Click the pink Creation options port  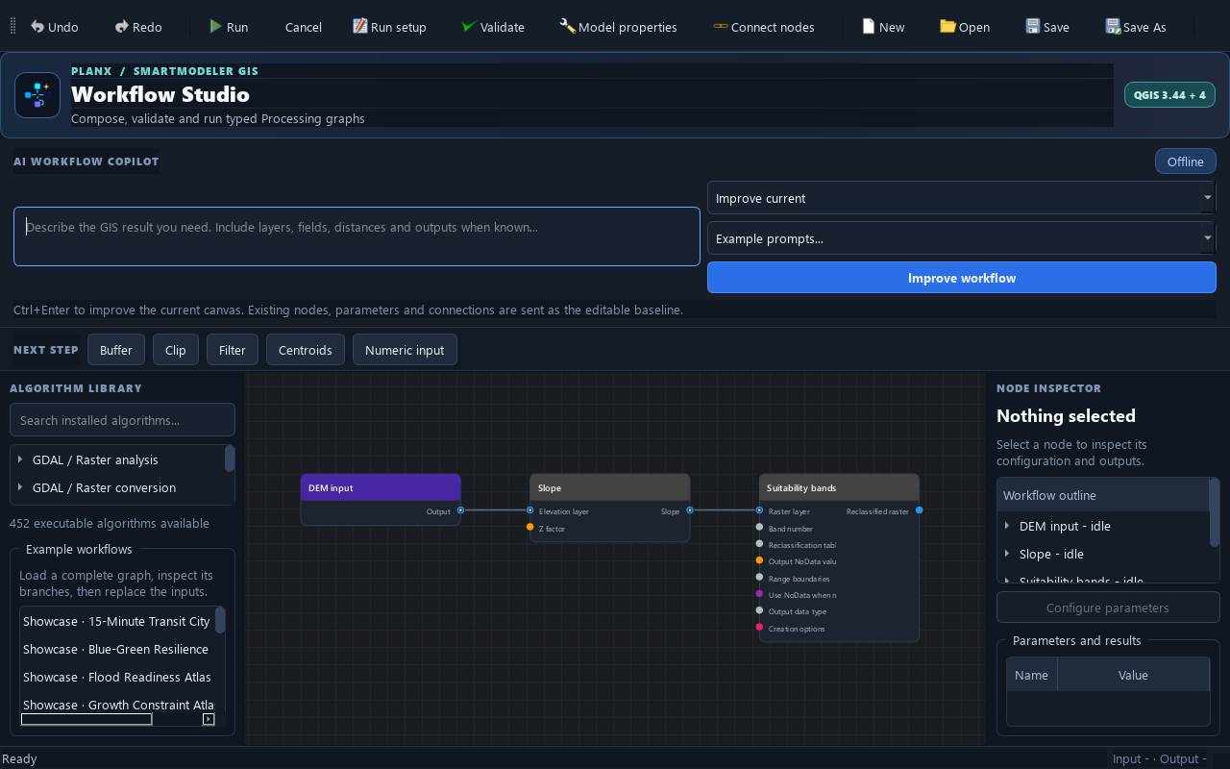point(759,628)
